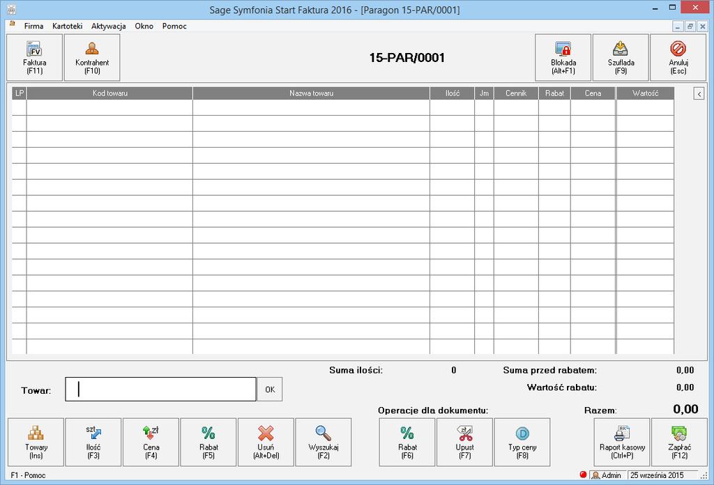Open the Firma menu

(x=33, y=26)
